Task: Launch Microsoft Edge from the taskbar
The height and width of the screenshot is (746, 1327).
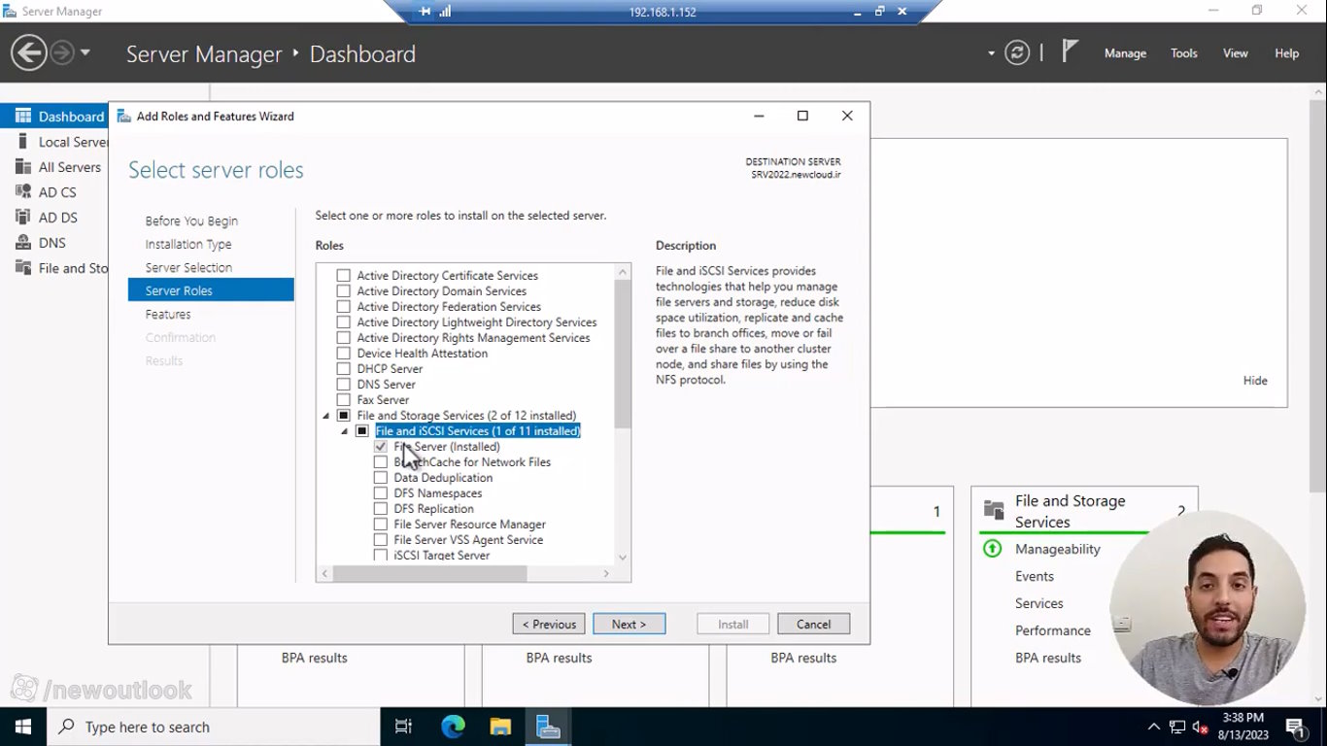Action: pos(453,727)
